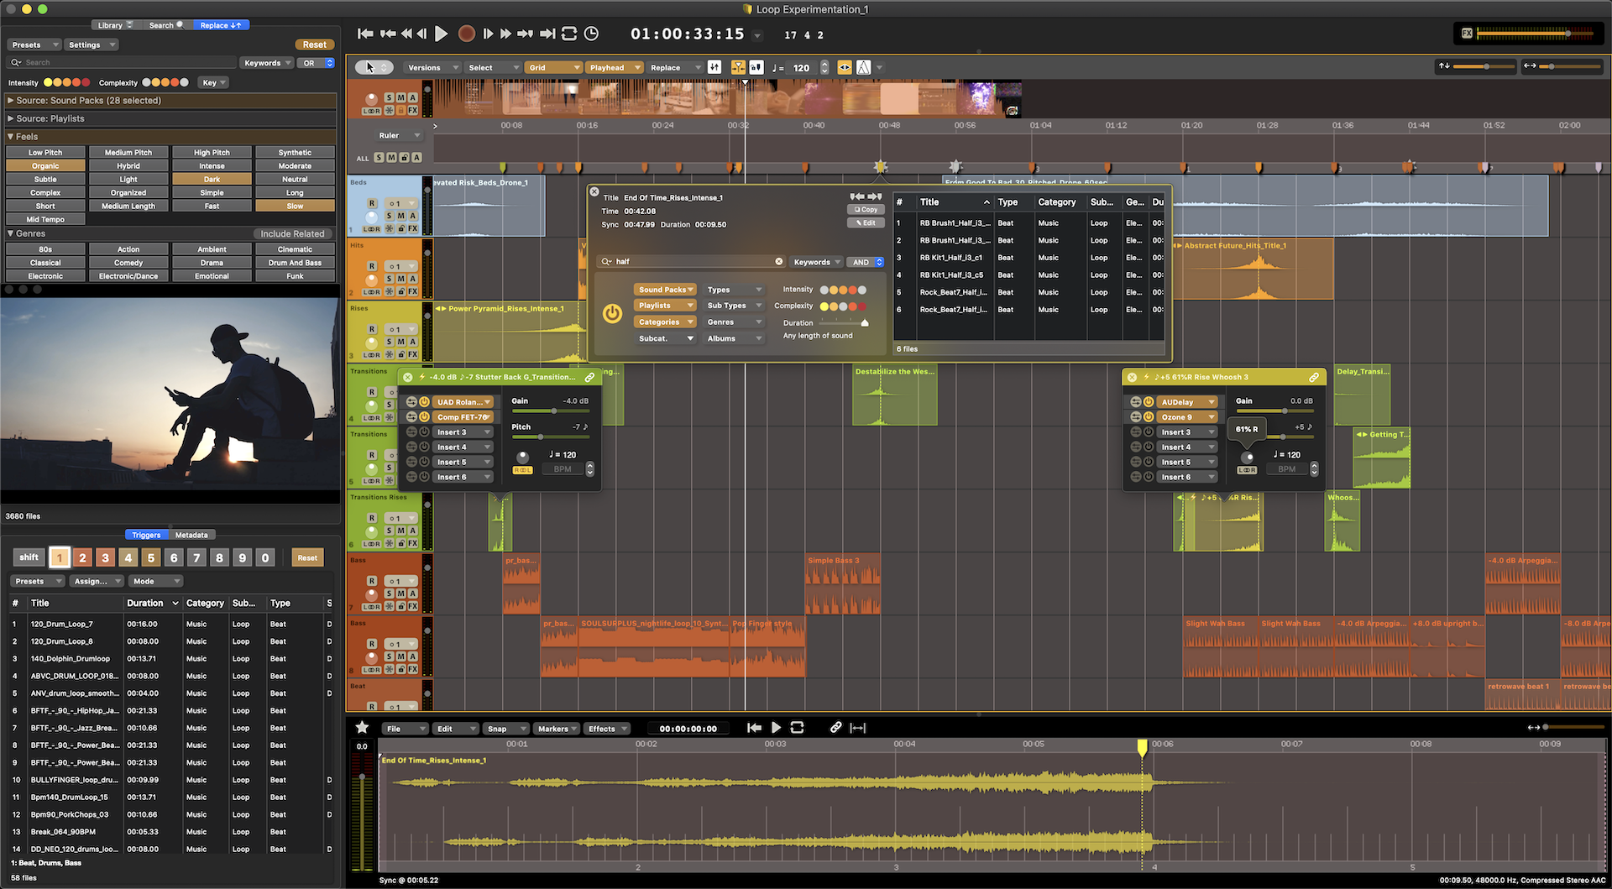Screen dimensions: 1612x889
Task: Enable the Drum And Bass genre tag
Action: click(x=295, y=263)
